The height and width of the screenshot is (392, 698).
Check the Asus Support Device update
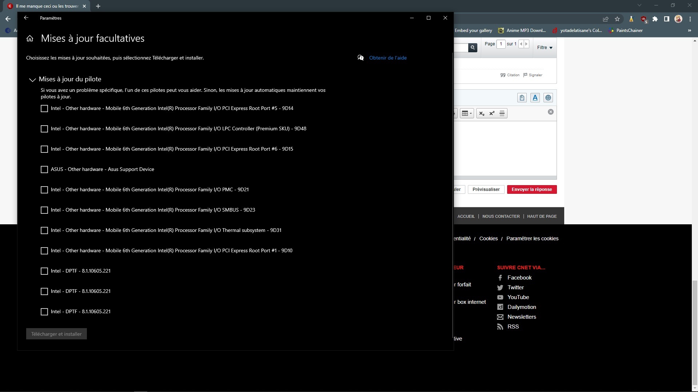[x=44, y=170]
